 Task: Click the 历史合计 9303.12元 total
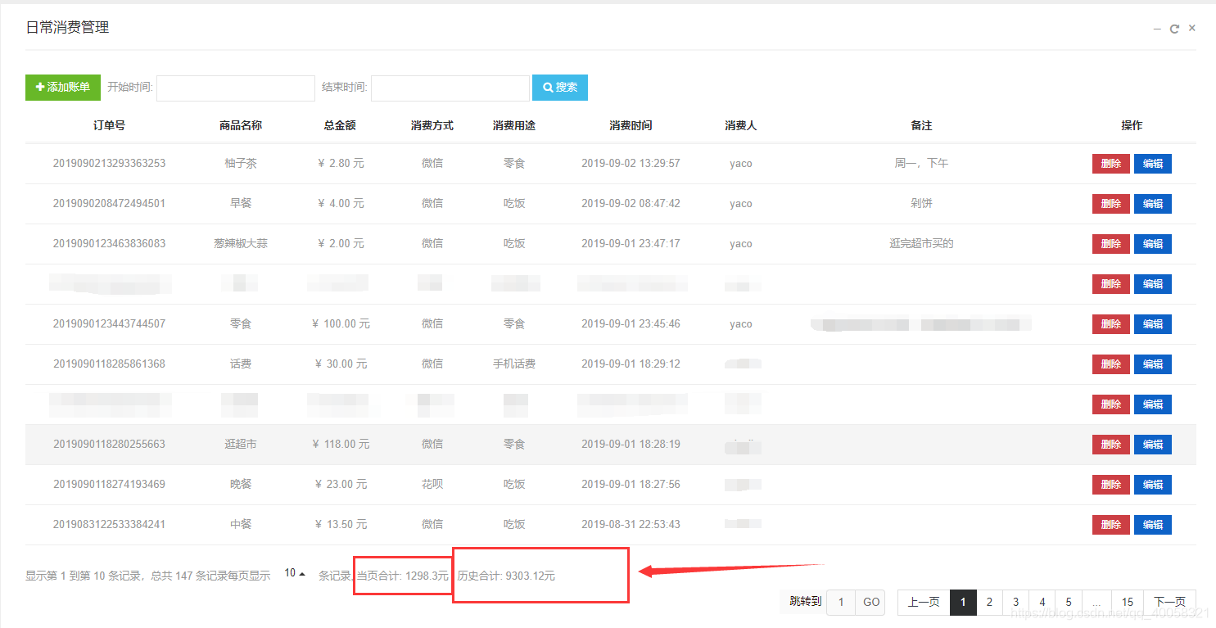(x=506, y=576)
